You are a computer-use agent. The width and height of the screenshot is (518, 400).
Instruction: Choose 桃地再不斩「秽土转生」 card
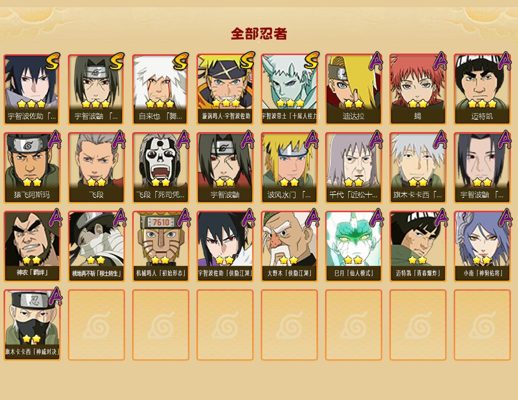(96, 246)
